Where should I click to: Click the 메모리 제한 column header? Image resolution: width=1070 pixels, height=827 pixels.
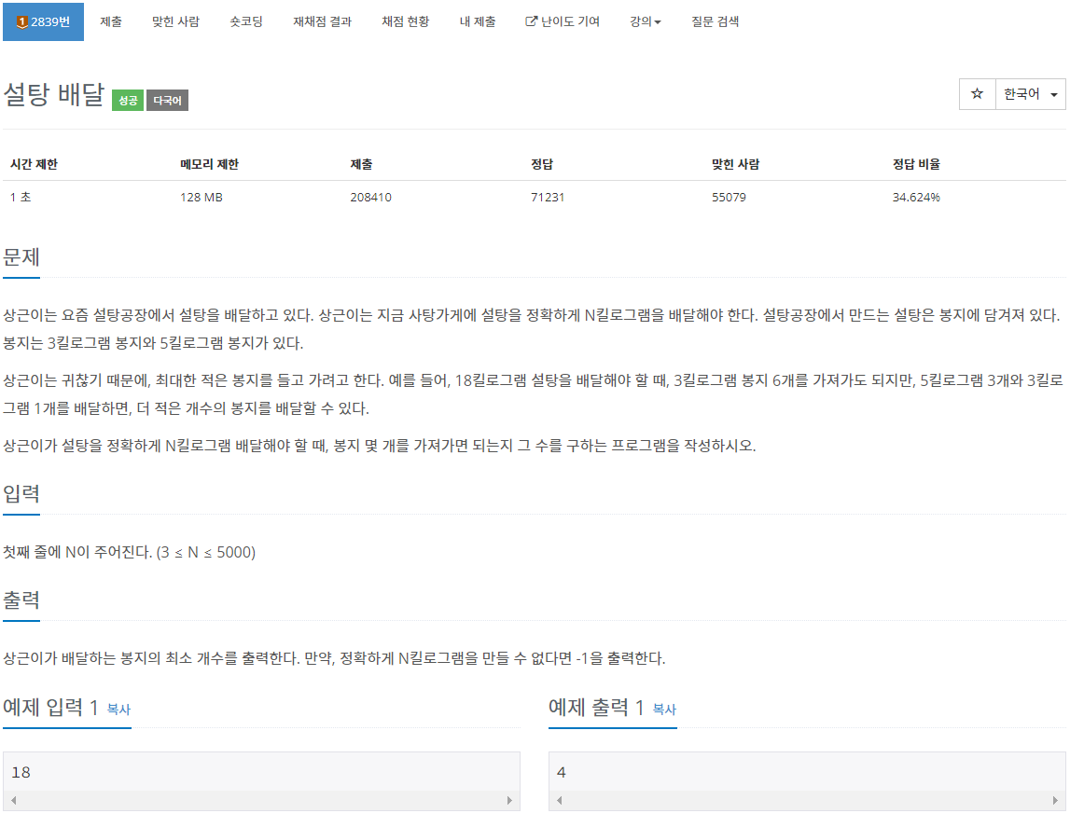tap(210, 164)
